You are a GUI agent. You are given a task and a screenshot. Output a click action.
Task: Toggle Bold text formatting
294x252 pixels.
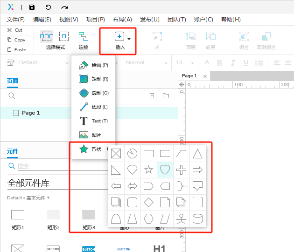tap(219, 63)
